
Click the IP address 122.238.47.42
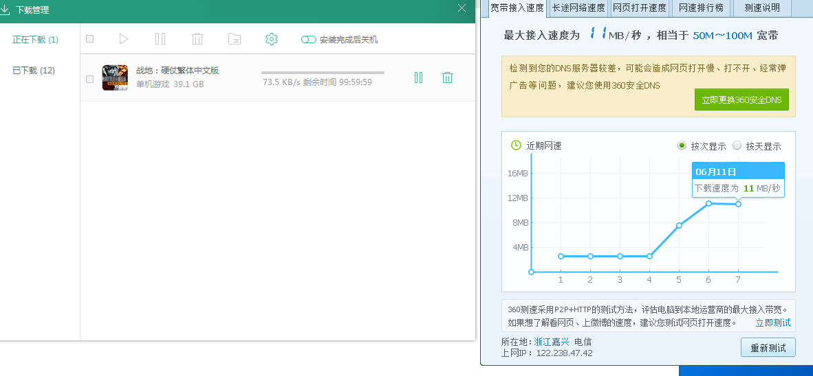564,353
